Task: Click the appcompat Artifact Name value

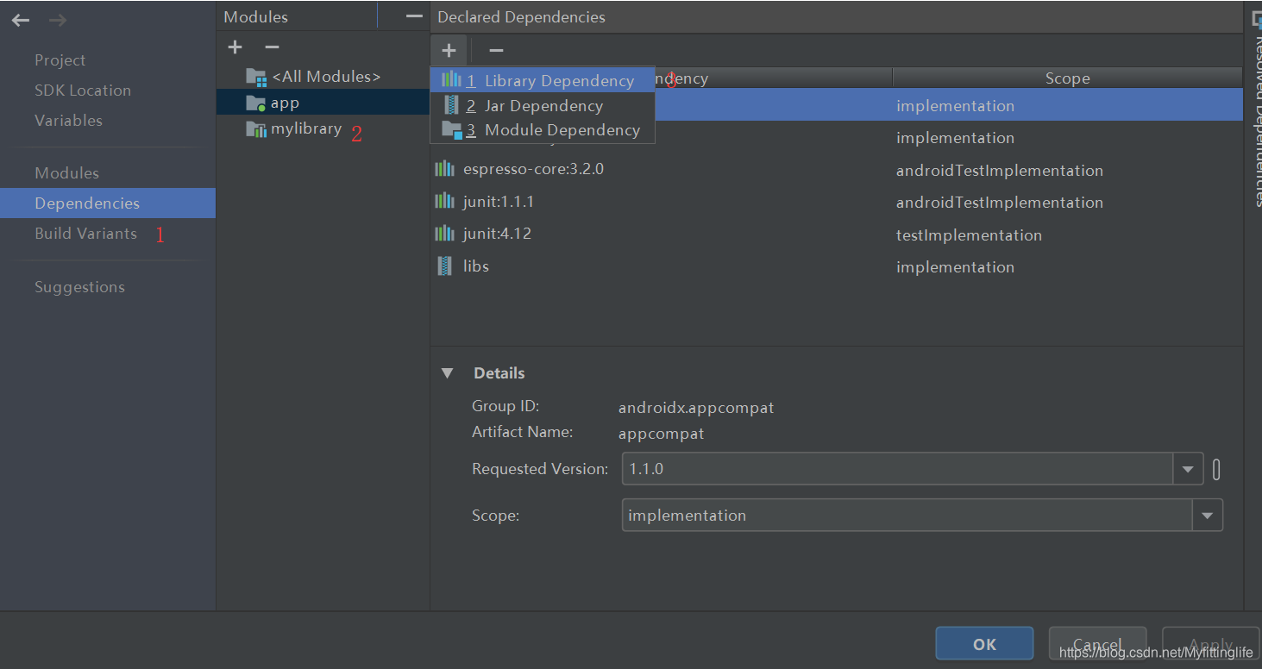Action: 661,434
